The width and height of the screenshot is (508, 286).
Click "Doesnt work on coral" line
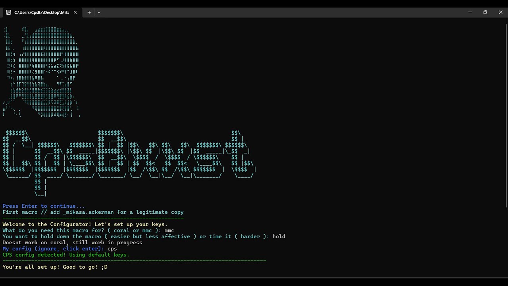coord(72,242)
